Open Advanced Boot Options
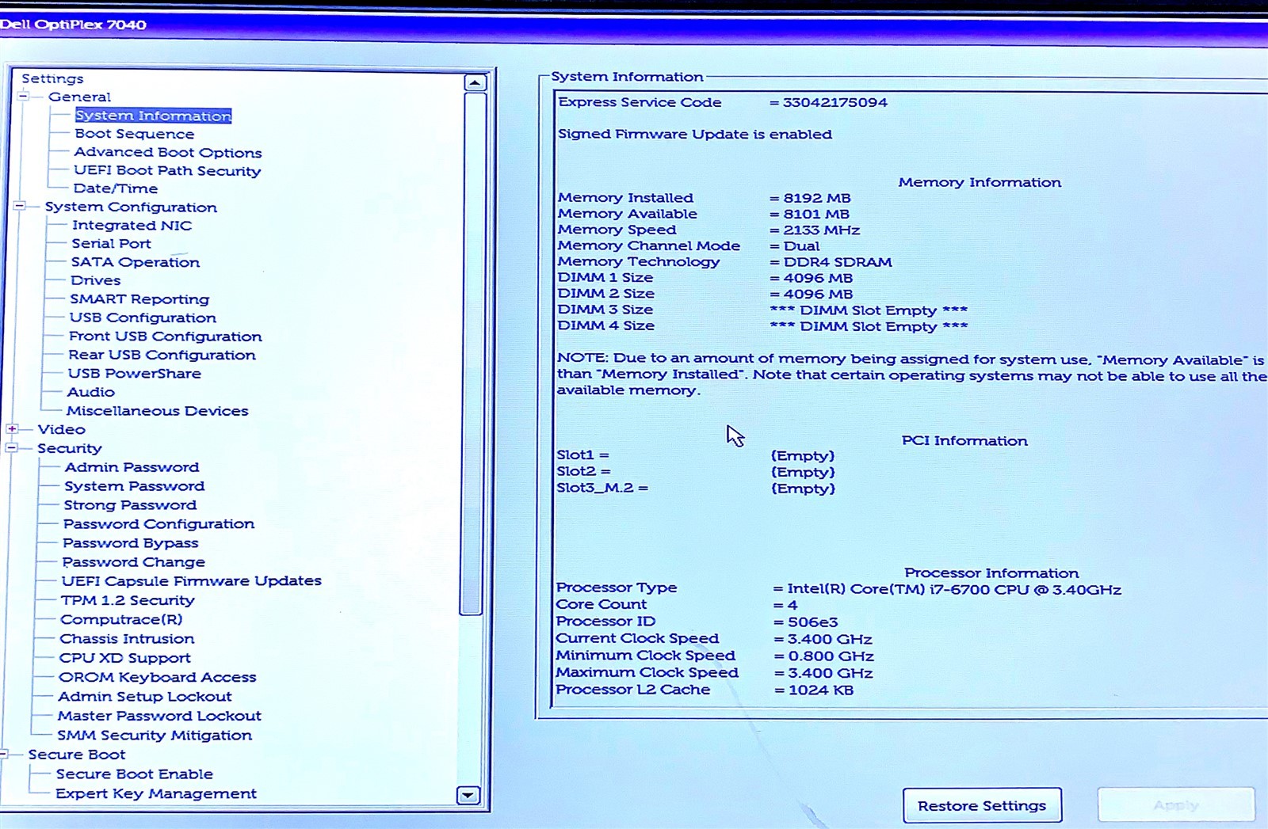The width and height of the screenshot is (1268, 829). pos(168,152)
